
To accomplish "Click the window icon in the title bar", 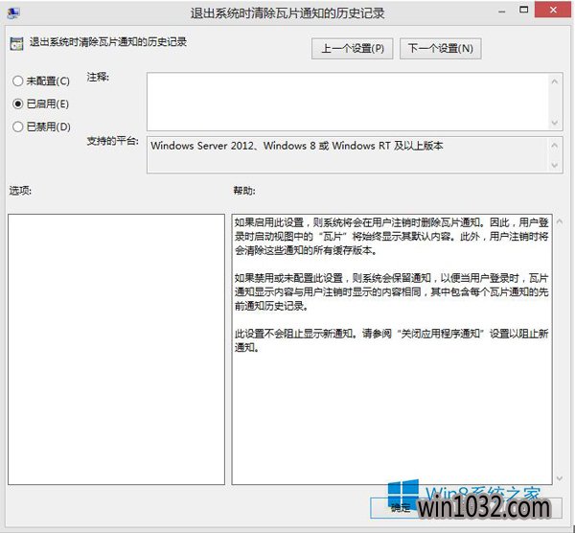I will [11, 13].
